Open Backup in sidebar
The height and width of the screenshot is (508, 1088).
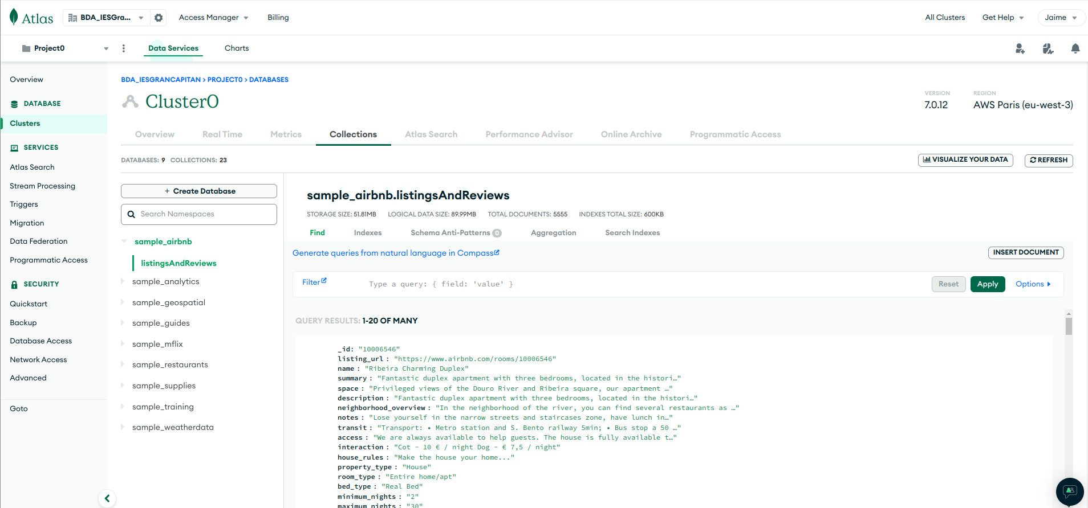[23, 323]
